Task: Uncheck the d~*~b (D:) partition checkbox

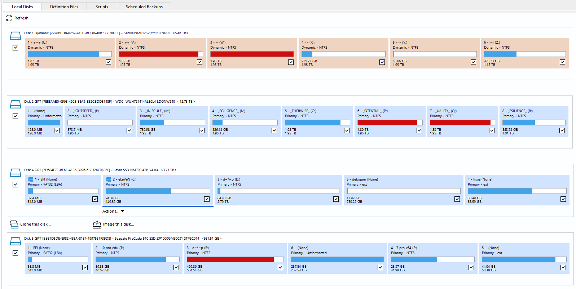Action: coord(336,199)
